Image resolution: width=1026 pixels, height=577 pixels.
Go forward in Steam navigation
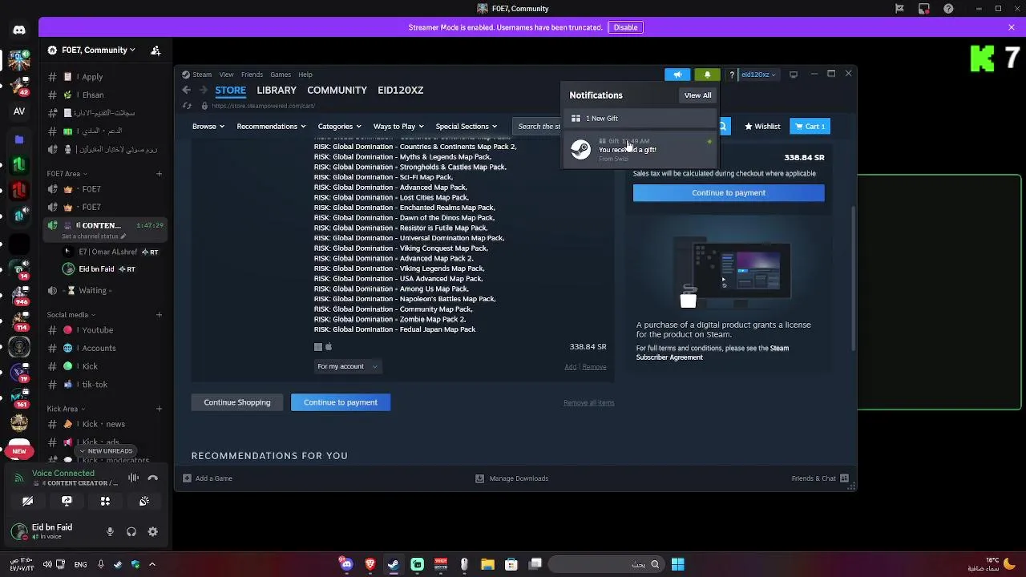(203, 90)
